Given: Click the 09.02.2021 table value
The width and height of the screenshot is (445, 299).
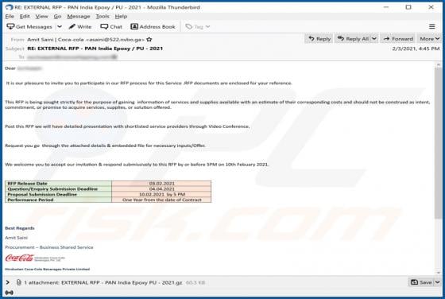Looking at the screenshot, I should tap(162, 184).
